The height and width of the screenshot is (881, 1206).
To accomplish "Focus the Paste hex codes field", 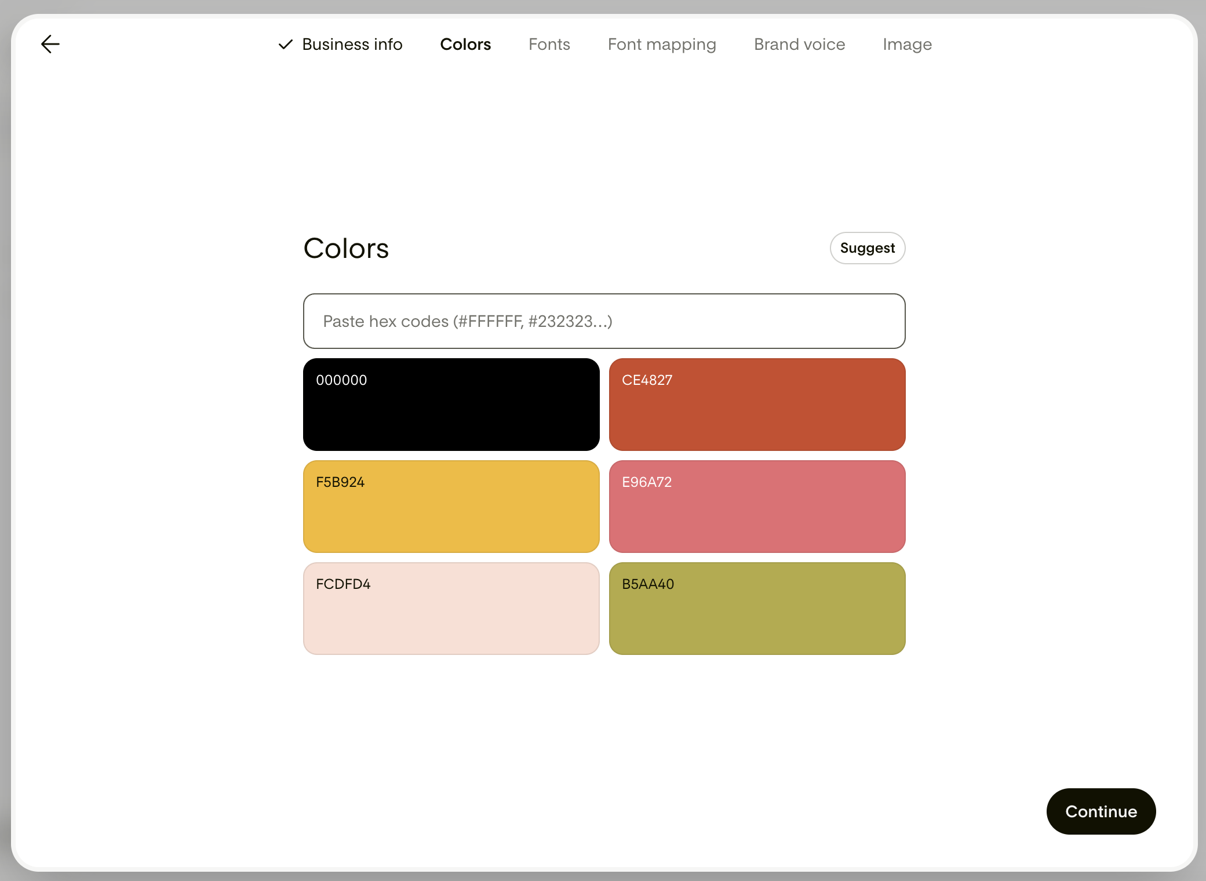I will (x=604, y=321).
